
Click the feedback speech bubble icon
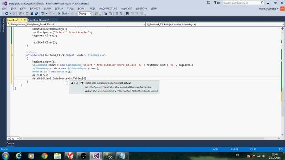(x=208, y=3)
